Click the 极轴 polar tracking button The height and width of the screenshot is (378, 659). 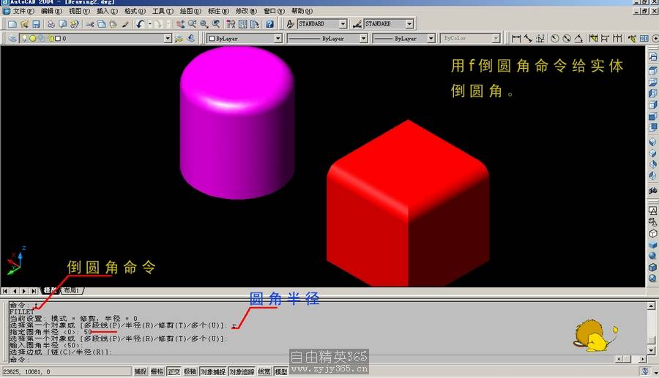(x=190, y=372)
